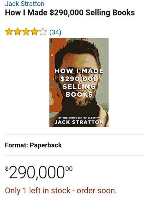Click "JACK STRATTON" name on book cover
The width and height of the screenshot is (145, 197).
(79, 122)
